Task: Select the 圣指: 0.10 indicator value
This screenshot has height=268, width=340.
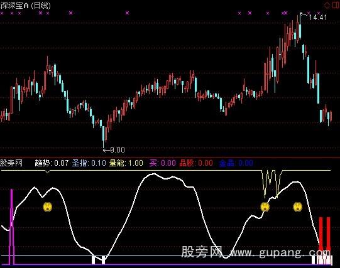Action: coord(89,163)
